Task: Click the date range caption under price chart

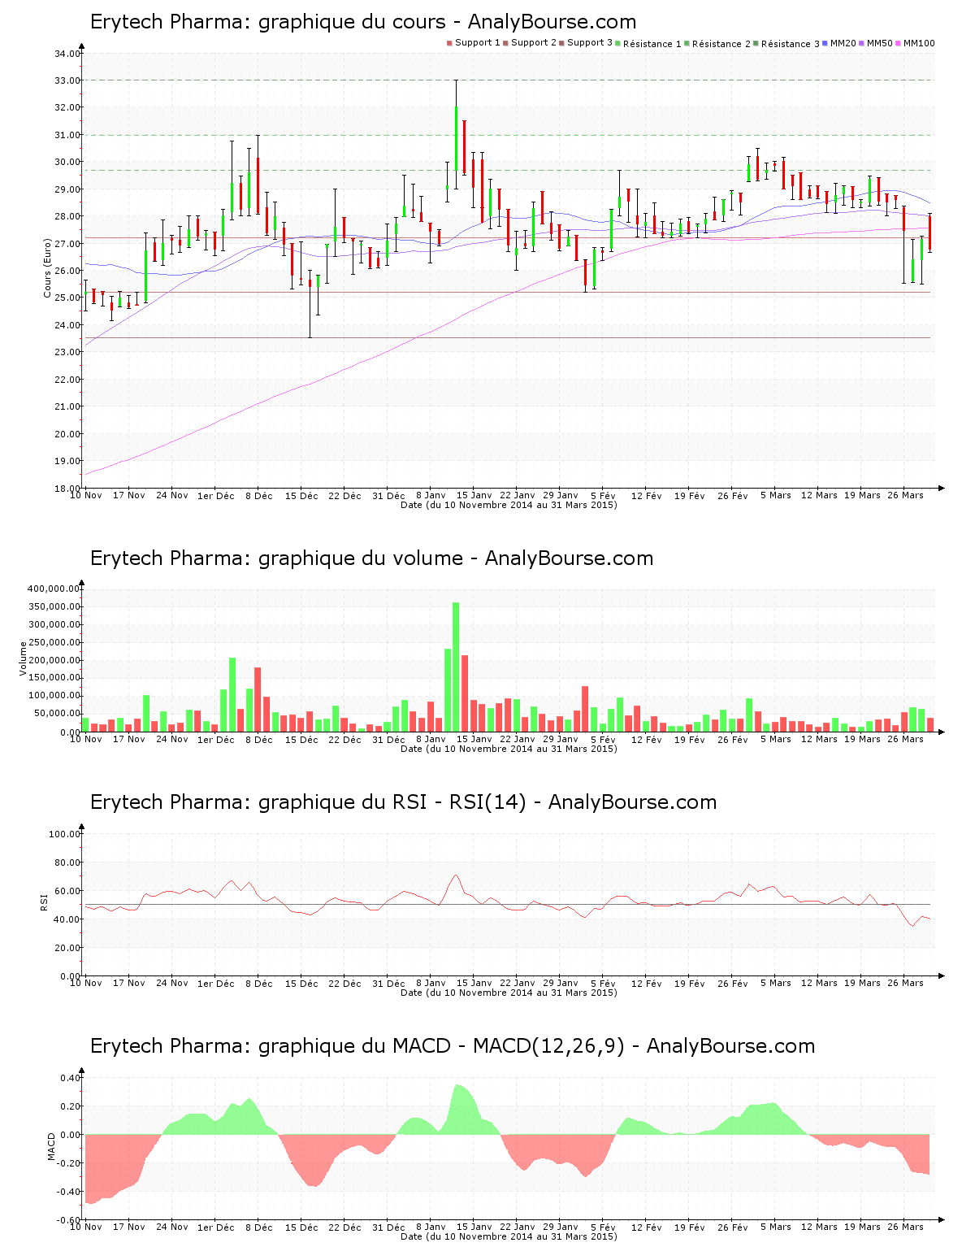Action: (x=509, y=505)
